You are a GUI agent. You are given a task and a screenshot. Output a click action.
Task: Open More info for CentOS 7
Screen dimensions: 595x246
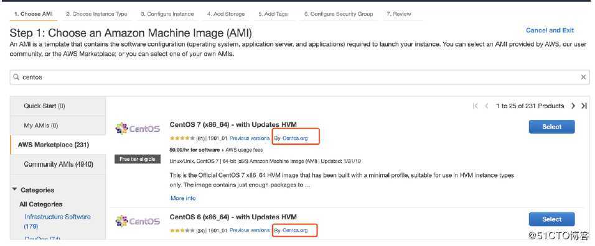(183, 198)
